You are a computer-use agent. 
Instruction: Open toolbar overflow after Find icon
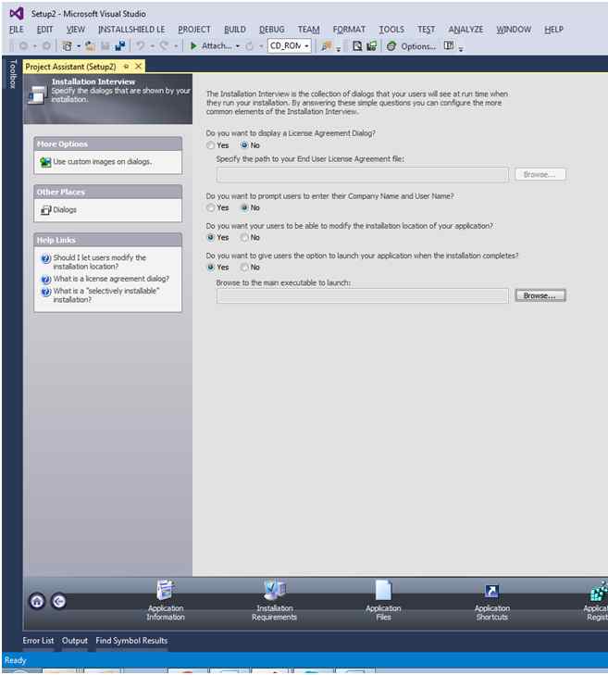point(338,49)
